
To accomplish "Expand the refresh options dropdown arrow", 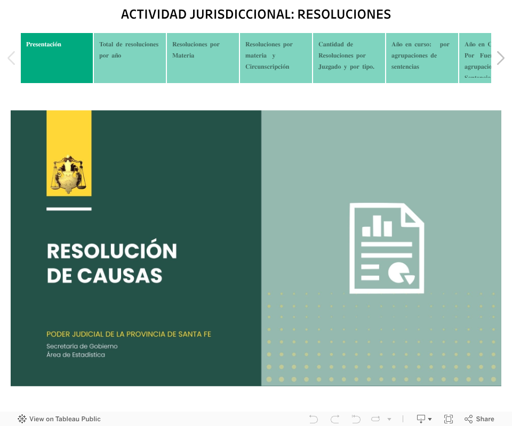I will pyautogui.click(x=389, y=419).
